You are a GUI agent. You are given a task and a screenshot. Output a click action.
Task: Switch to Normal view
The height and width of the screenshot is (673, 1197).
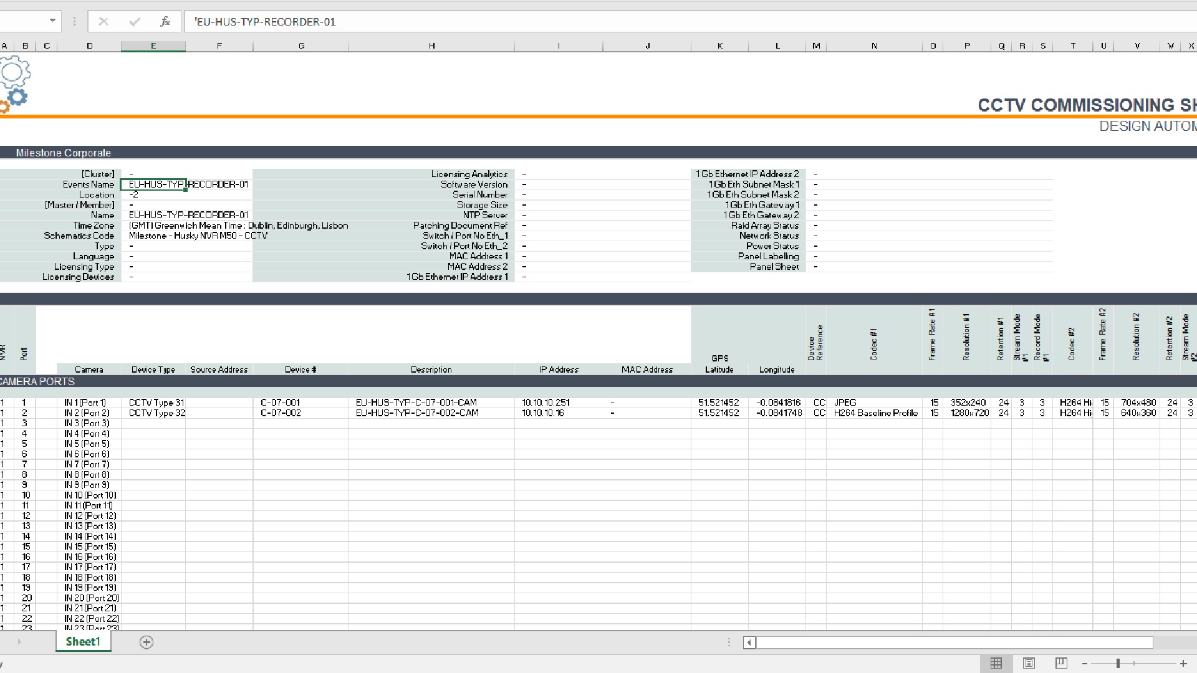tap(996, 664)
